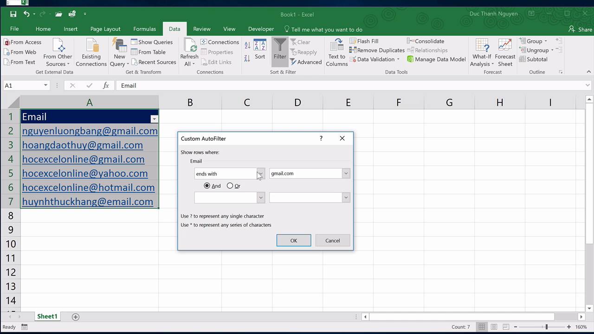
Task: Click Refresh All
Action: tap(189, 51)
